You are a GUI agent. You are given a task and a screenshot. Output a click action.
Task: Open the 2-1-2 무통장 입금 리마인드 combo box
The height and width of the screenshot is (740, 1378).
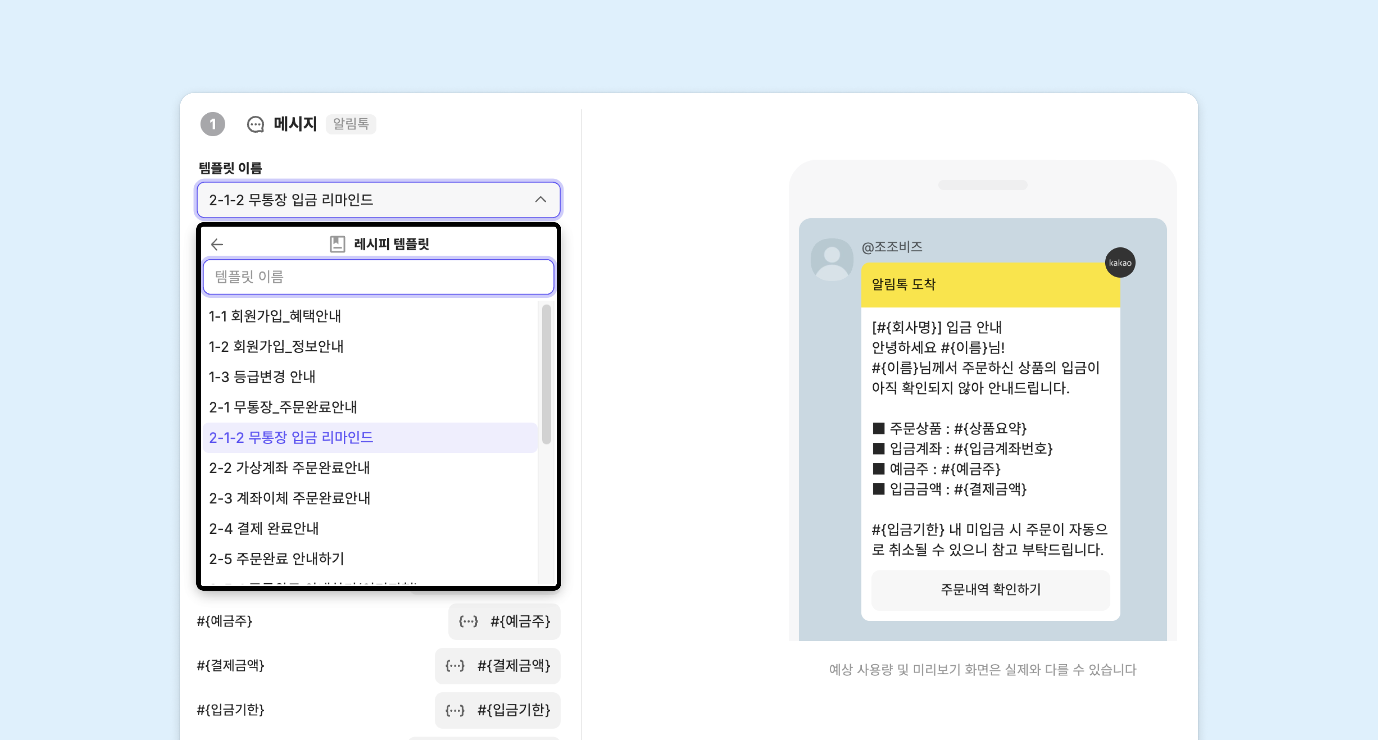pos(378,199)
